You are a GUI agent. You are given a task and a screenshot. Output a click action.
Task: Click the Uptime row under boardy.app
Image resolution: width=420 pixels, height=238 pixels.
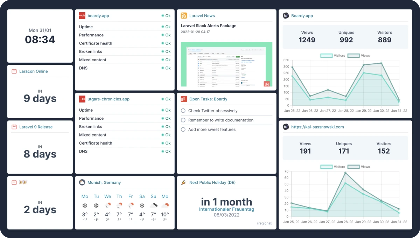tap(125, 27)
